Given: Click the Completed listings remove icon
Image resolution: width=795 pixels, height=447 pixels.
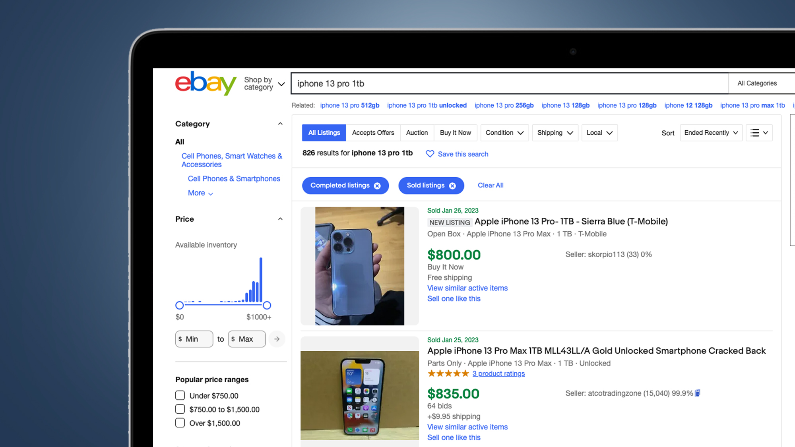Looking at the screenshot, I should click(378, 185).
